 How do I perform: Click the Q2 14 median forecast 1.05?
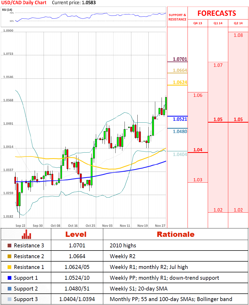click(x=238, y=119)
